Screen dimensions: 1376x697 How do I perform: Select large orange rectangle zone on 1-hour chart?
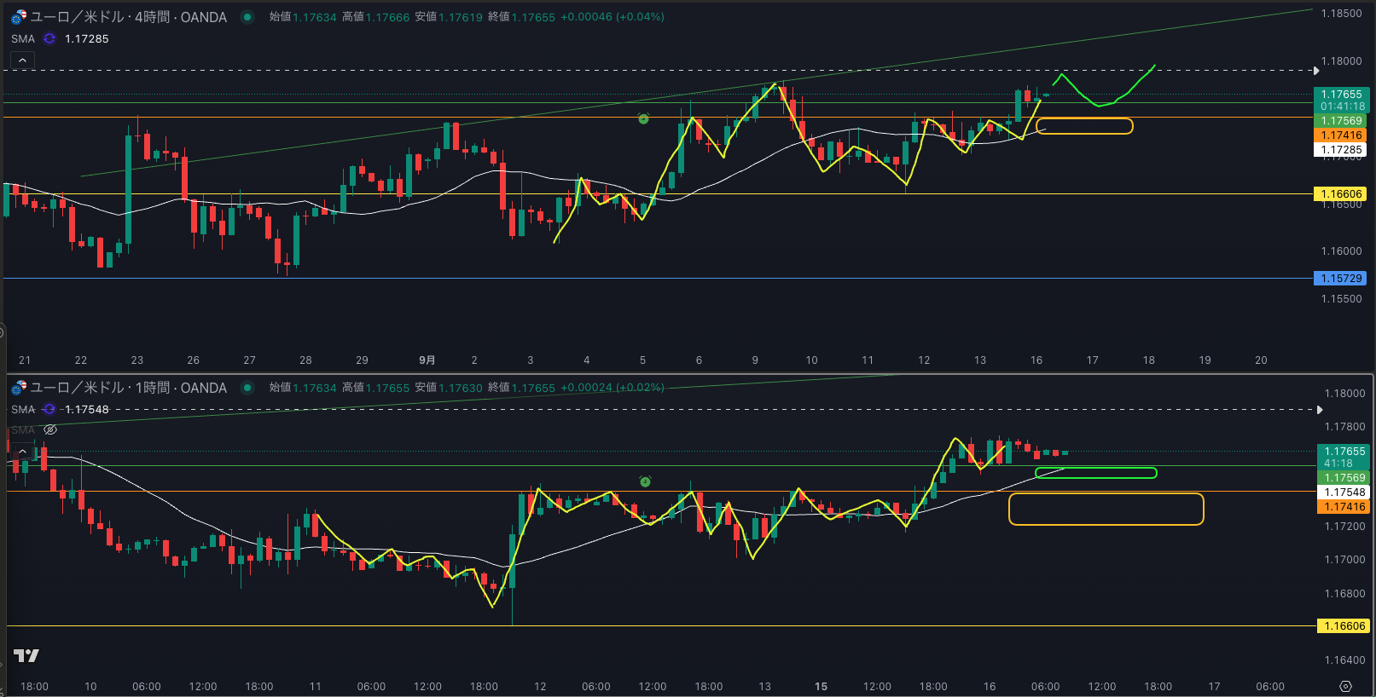coord(1106,509)
